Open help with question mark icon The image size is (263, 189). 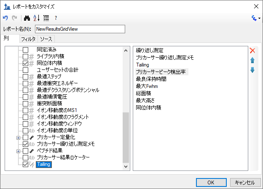[x=56, y=18]
